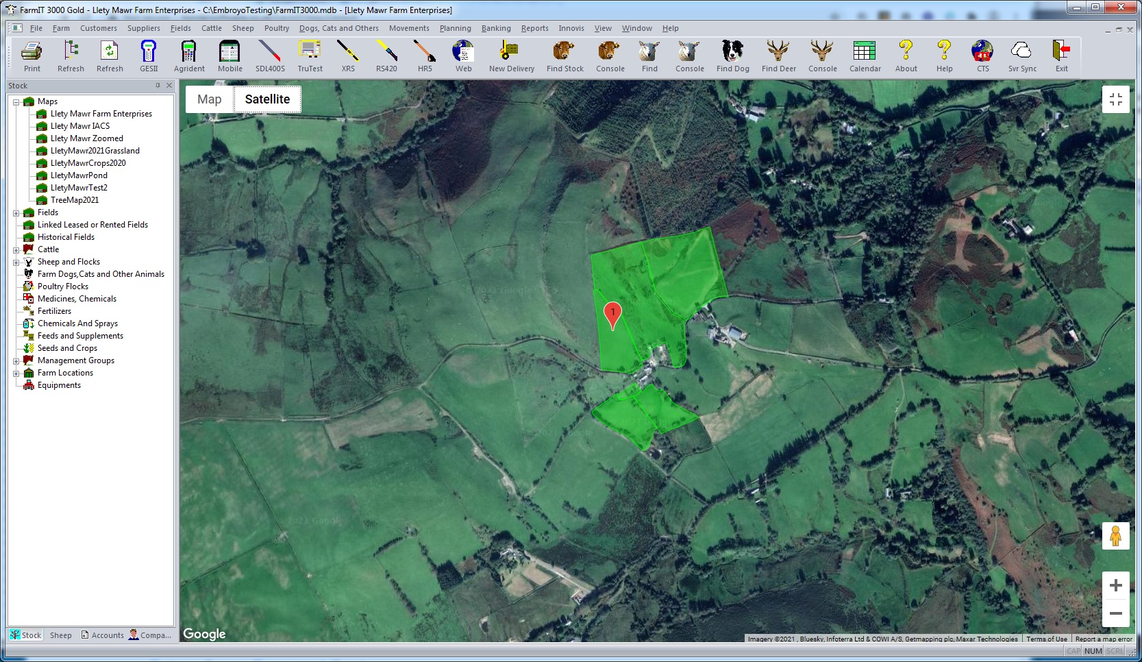This screenshot has height=662, width=1142.
Task: Click the Find Deer icon
Action: click(x=778, y=56)
